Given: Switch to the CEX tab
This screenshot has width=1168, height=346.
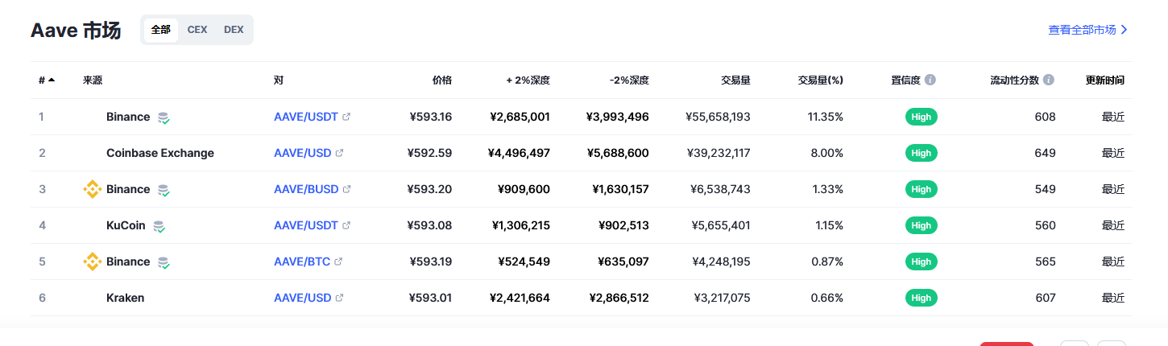Looking at the screenshot, I should [197, 30].
